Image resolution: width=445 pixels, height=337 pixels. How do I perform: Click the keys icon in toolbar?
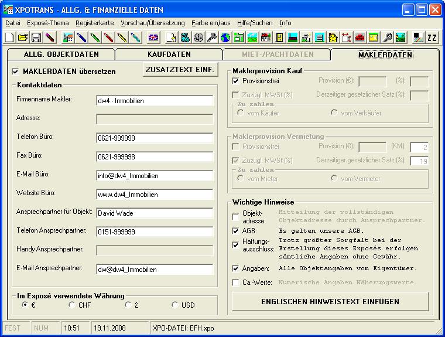click(x=212, y=38)
